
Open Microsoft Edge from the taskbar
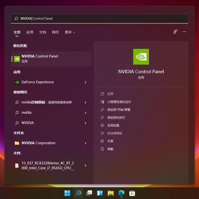pos(121,193)
